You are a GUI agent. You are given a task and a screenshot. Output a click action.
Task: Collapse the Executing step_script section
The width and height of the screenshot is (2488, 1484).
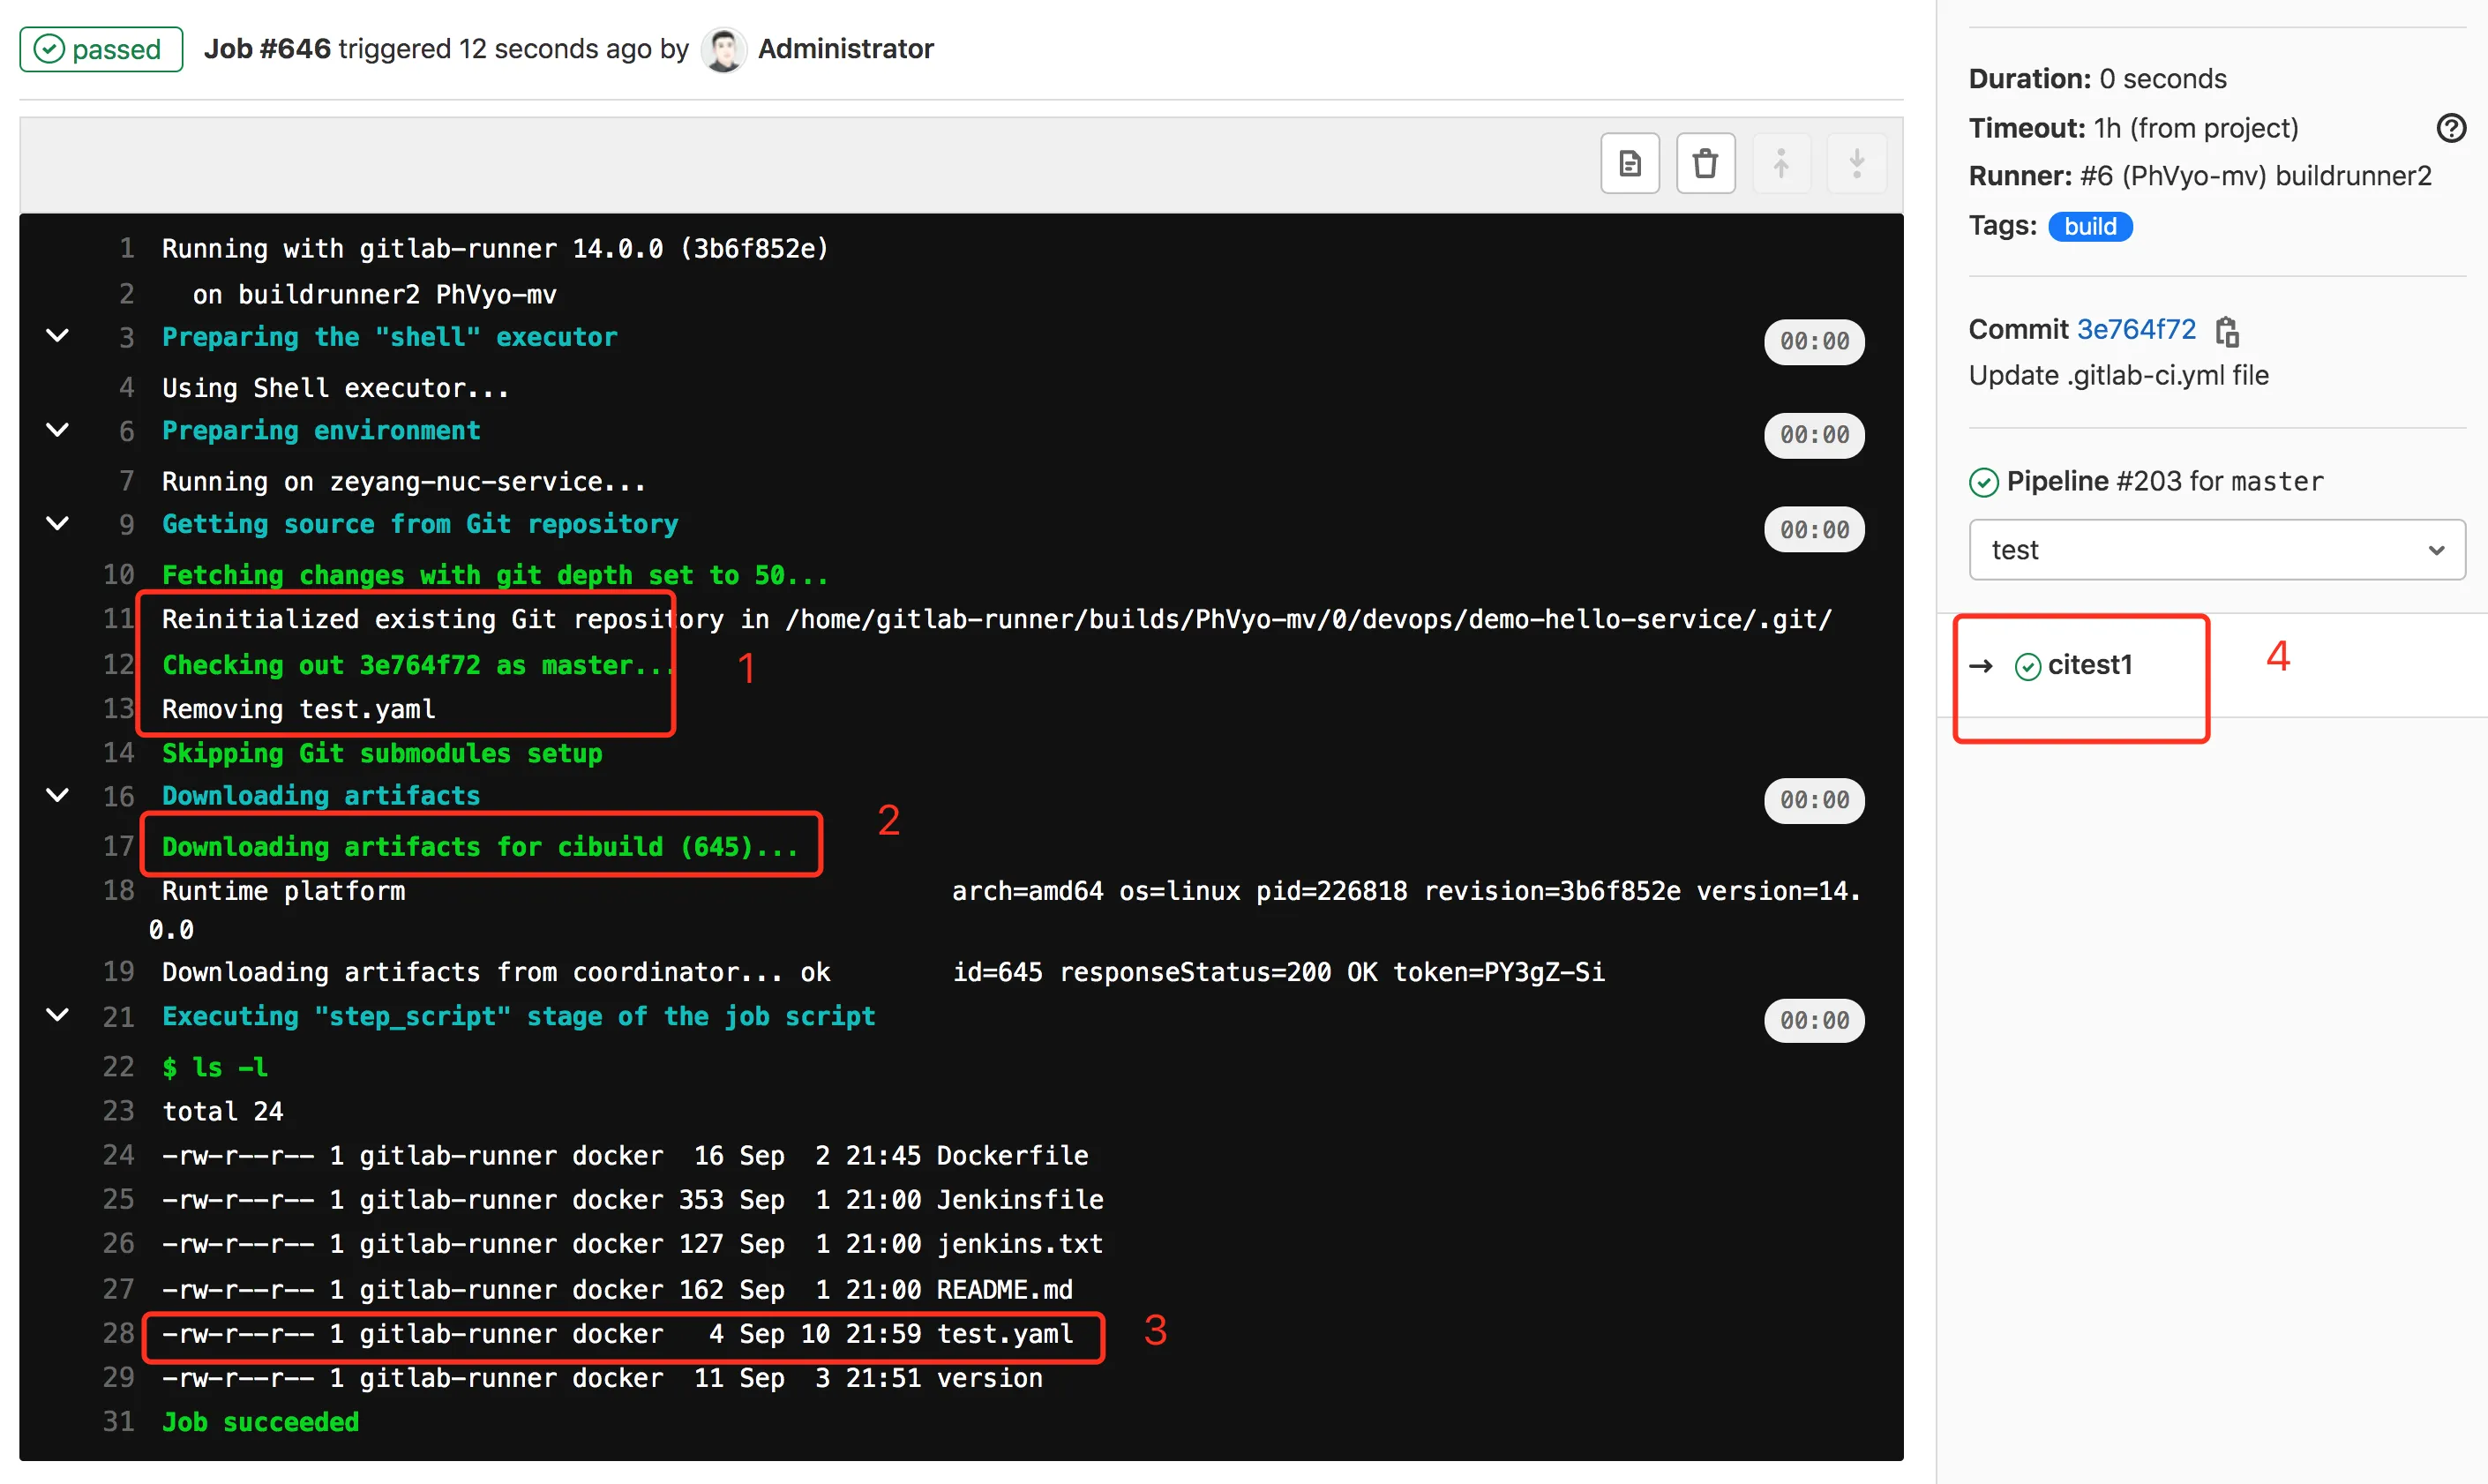pyautogui.click(x=58, y=1015)
